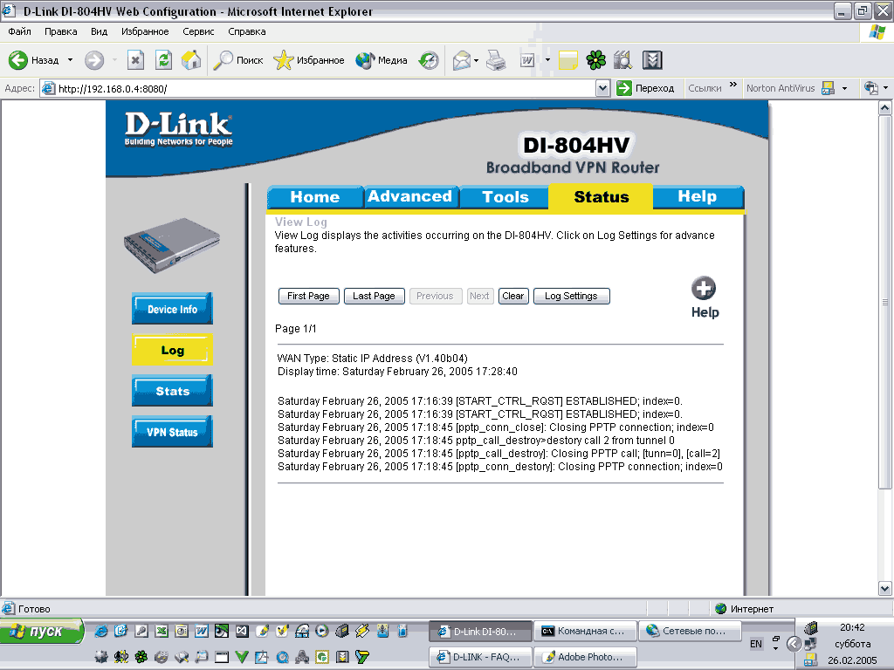The width and height of the screenshot is (894, 670).
Task: Open the Вид menu
Action: pyautogui.click(x=100, y=31)
